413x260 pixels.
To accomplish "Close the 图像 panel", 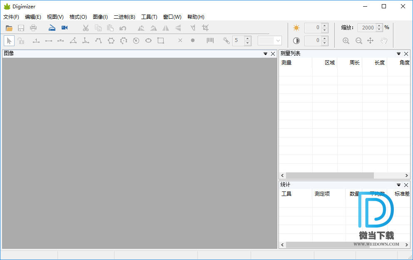I will click(273, 54).
